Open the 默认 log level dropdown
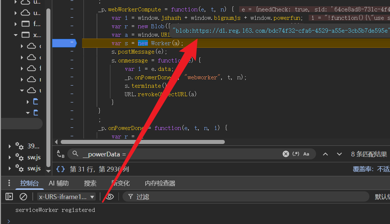390x224 pixels. pyautogui.click(x=382, y=197)
